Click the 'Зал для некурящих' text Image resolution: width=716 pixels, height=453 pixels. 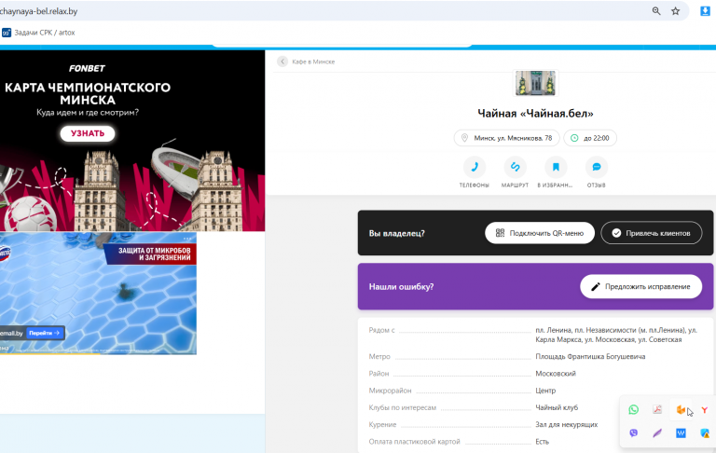point(566,425)
